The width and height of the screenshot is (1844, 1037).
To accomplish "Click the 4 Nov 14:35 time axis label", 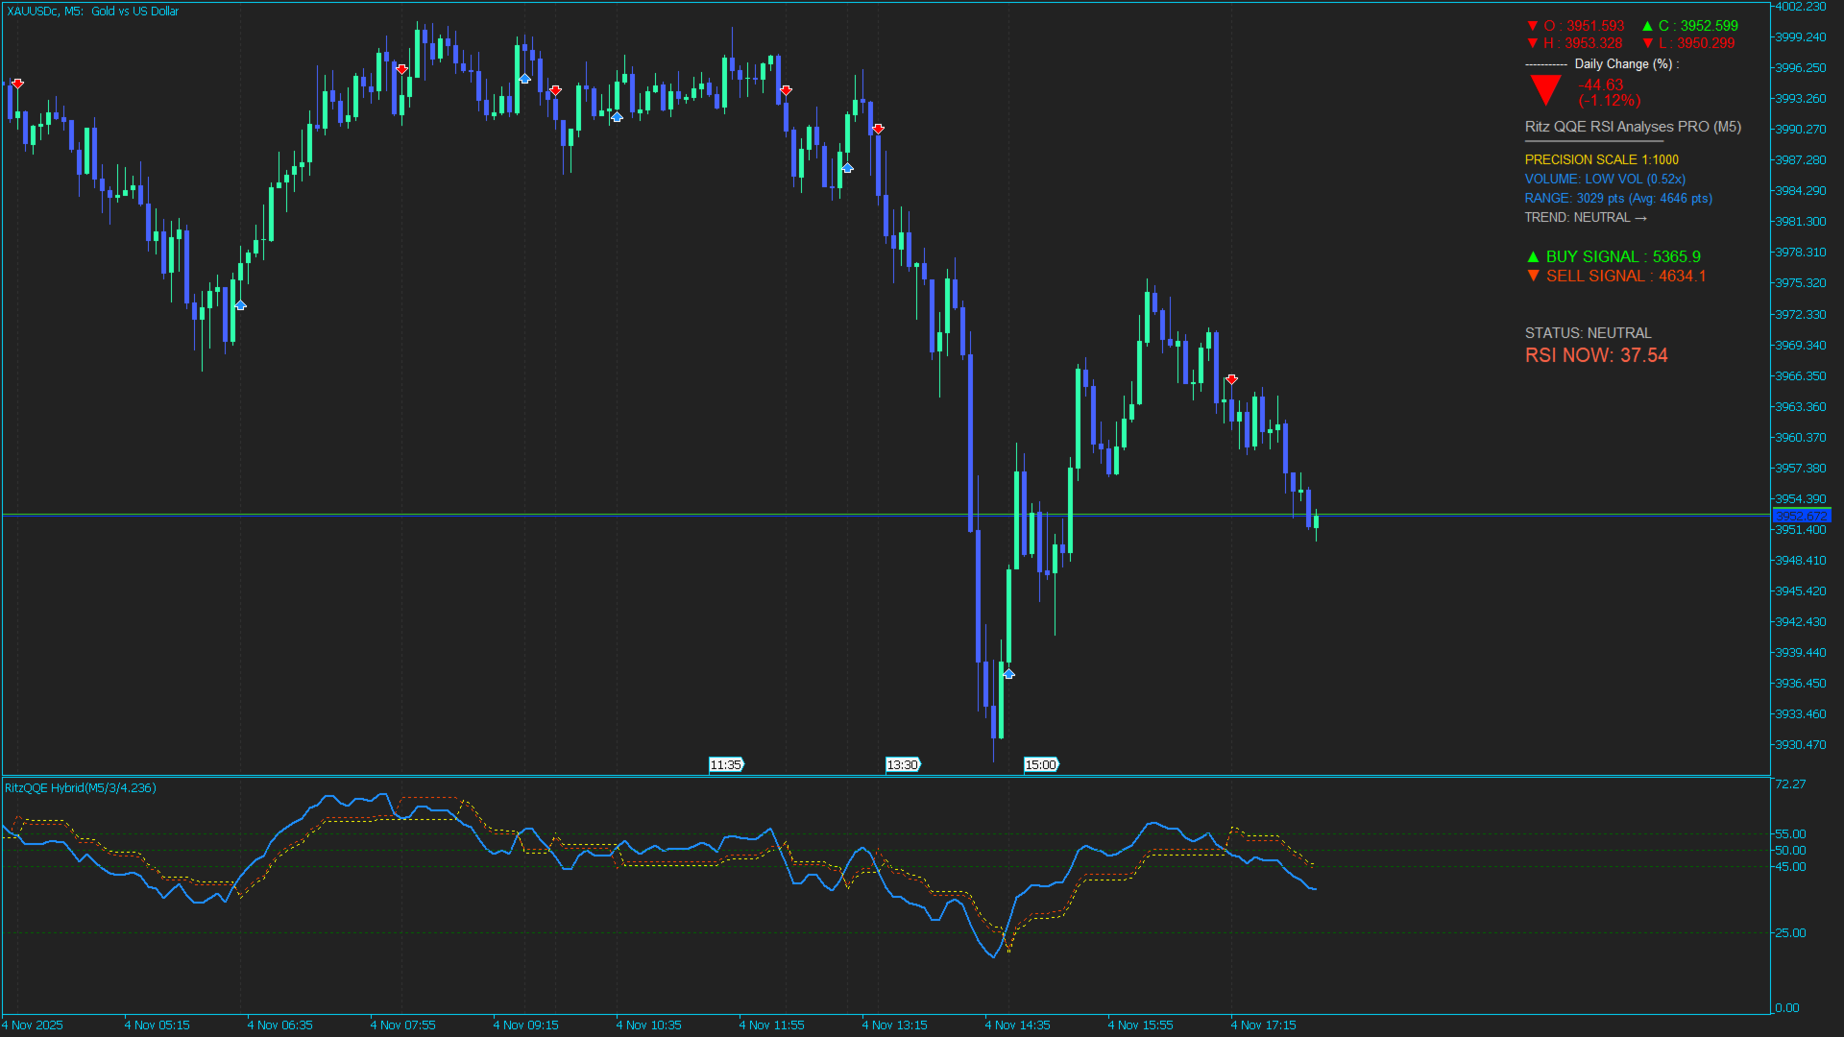I will (1020, 1025).
